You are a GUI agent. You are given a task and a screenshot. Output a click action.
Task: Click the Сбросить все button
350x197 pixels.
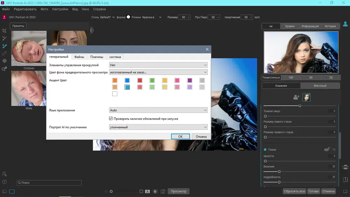[294, 191]
